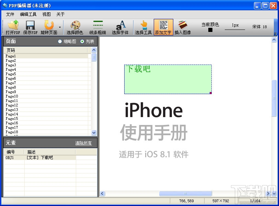
Task: Click horizontal scroll left arrow
Action: point(102,193)
